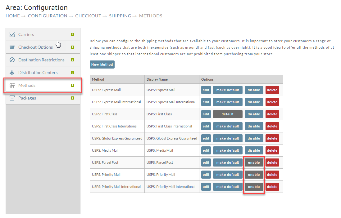
Task: Click green info icon beside Carriers
Action: (73, 34)
